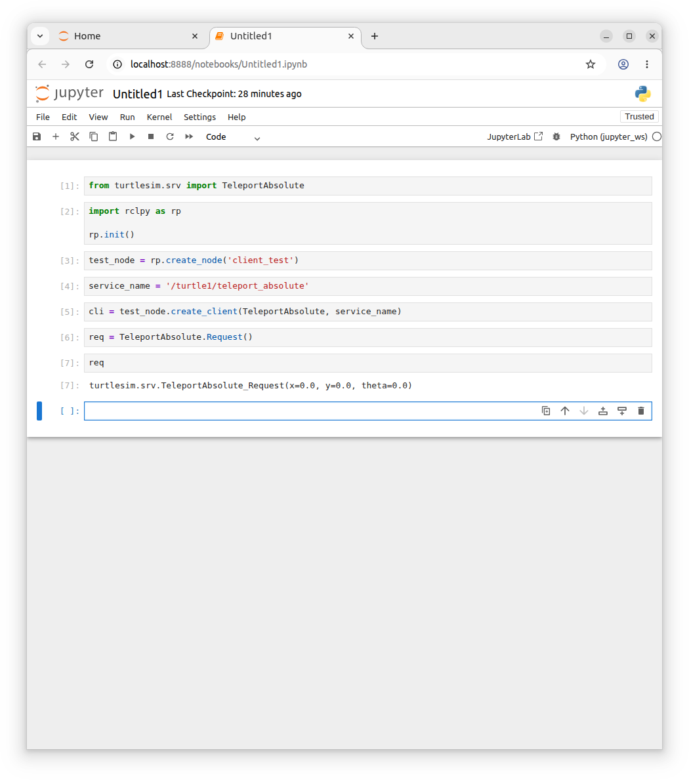Screen dimensions: 689x780
Task: Switch to the Untitled1 browser tab
Action: 285,36
